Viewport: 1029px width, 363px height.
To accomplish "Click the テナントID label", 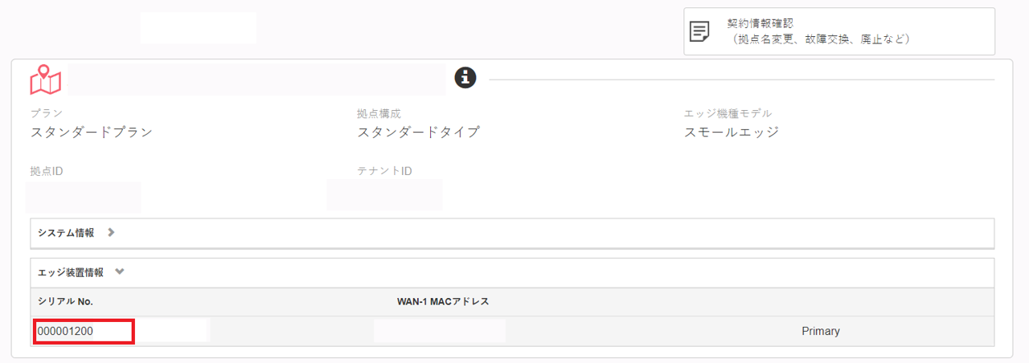I will point(385,171).
